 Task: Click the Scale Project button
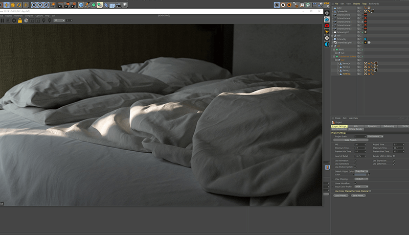coord(351,140)
